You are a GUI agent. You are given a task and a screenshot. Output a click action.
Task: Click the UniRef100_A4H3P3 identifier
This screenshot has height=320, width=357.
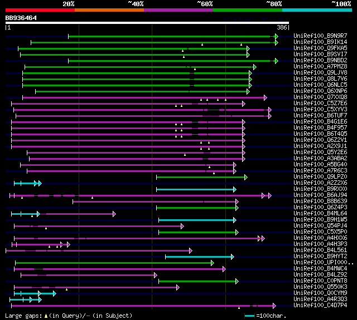[320, 244]
